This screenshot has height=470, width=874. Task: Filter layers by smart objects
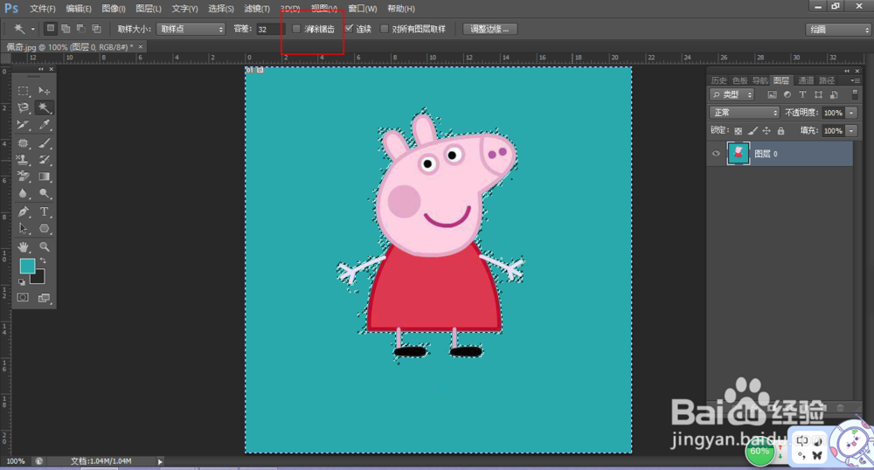(834, 94)
